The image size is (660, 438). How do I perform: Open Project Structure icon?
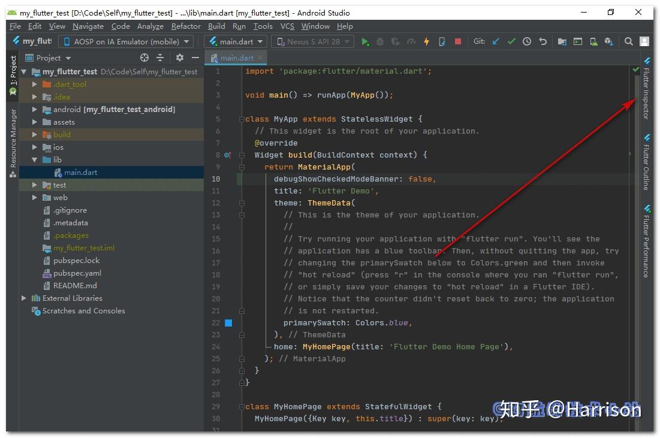click(x=562, y=41)
